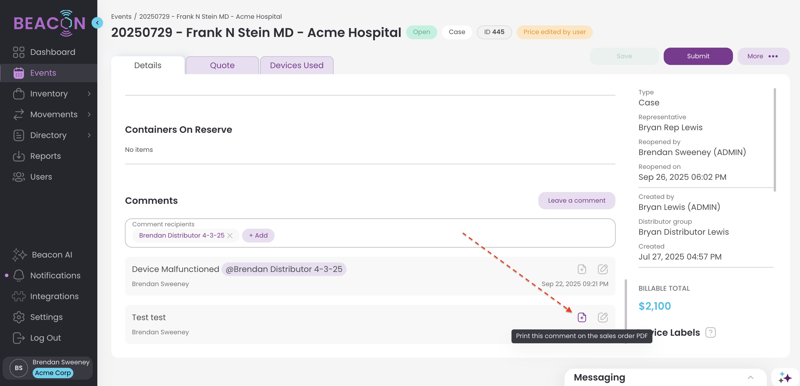Click the details panel vertical scrollbar
This screenshot has width=800, height=386.
tap(775, 140)
